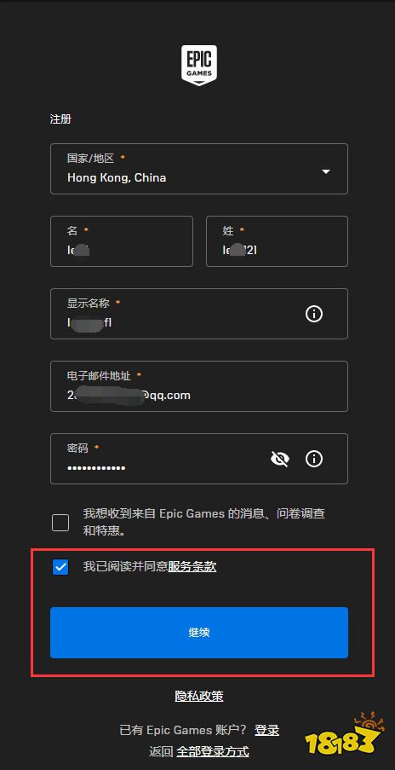
Task: Click the 继续 continue button
Action: [x=199, y=633]
